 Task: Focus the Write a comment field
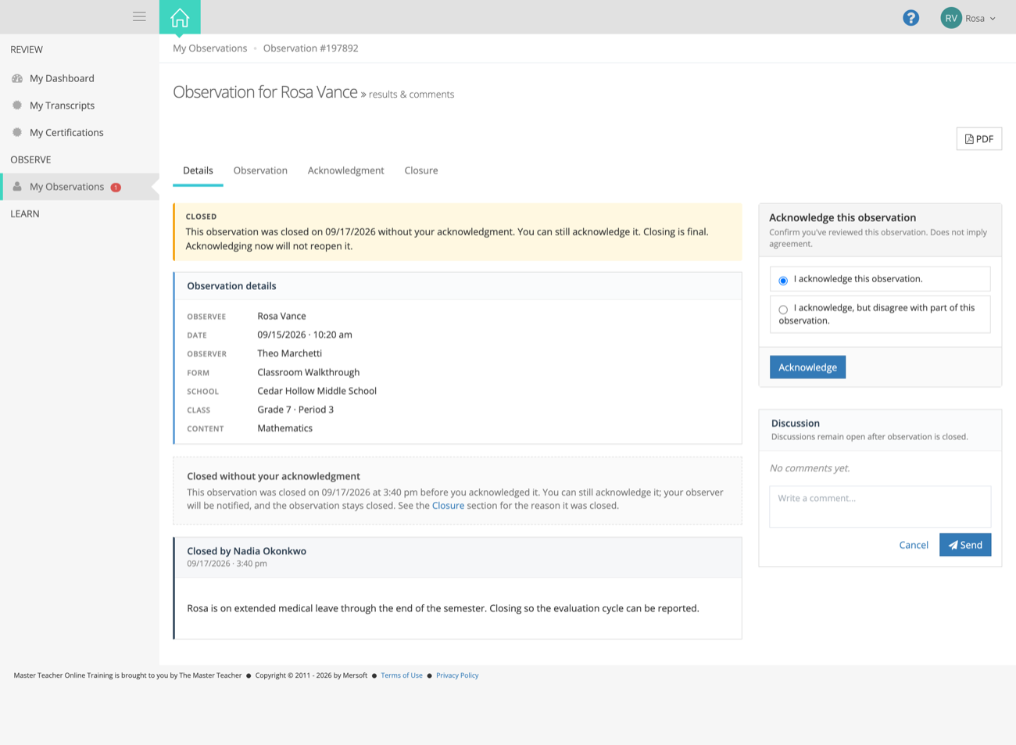click(x=880, y=507)
